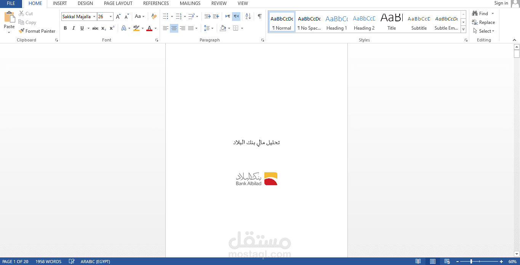Expand the Paste options arrow
520x265 pixels.
point(9,32)
